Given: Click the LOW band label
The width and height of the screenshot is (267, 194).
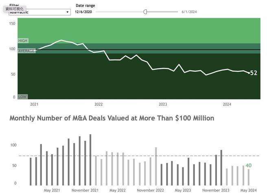Looking at the screenshot, I should 22,97.
